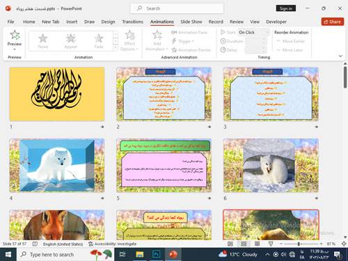Click the animation star under slide 3
The width and height of the screenshot is (348, 261).
pyautogui.click(x=316, y=127)
